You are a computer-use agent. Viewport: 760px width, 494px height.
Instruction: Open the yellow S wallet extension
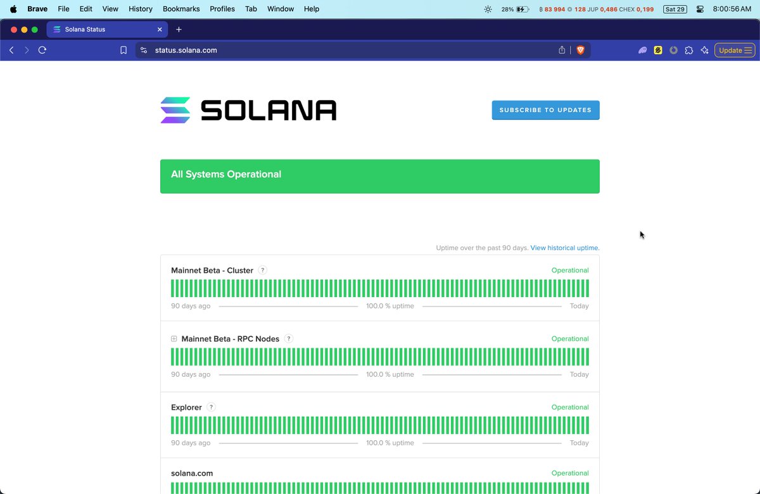(x=658, y=50)
